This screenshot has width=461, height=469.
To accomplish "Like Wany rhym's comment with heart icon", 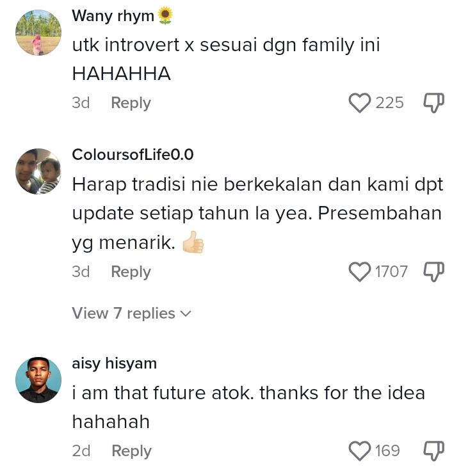I will pyautogui.click(x=360, y=103).
